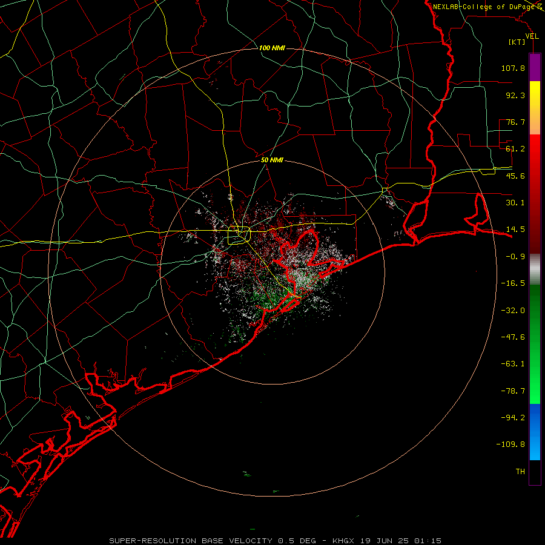Click the [KT] units label
Image resolution: width=545 pixels, height=545 pixels.
517,42
